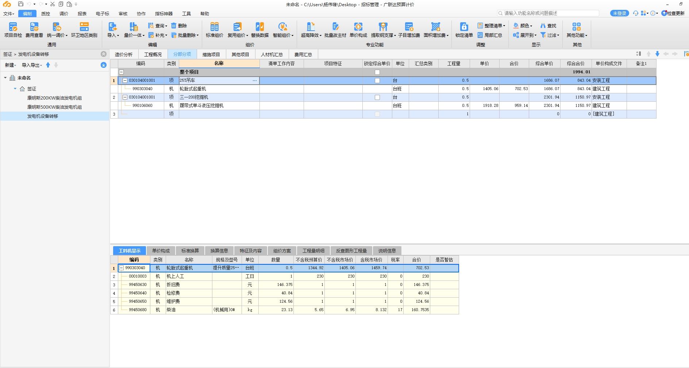
Task: Move project up with blue arrow in sidebar
Action: point(48,65)
